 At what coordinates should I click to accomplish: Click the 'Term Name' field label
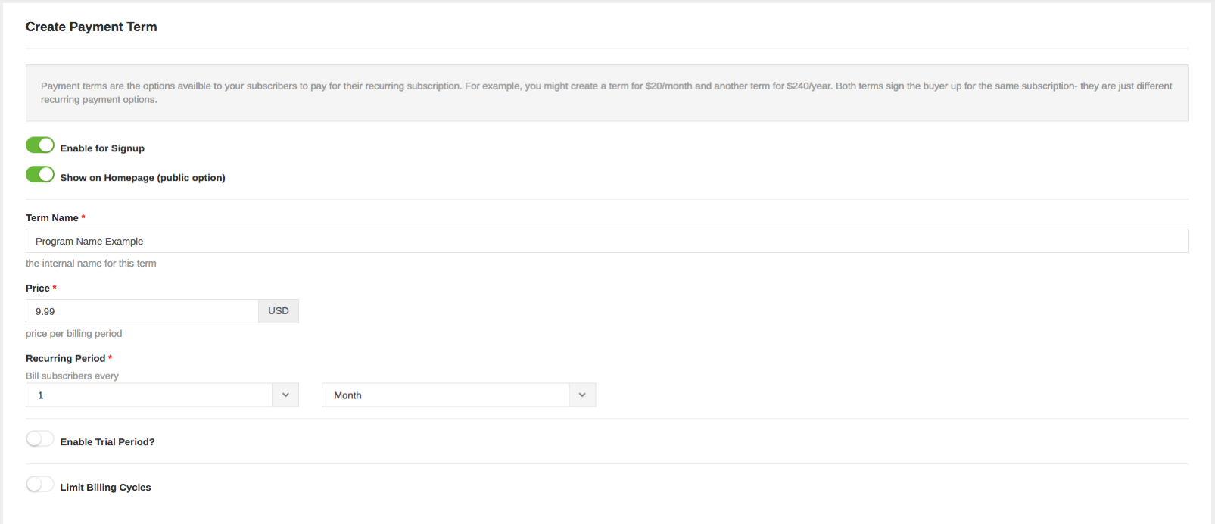pos(52,218)
